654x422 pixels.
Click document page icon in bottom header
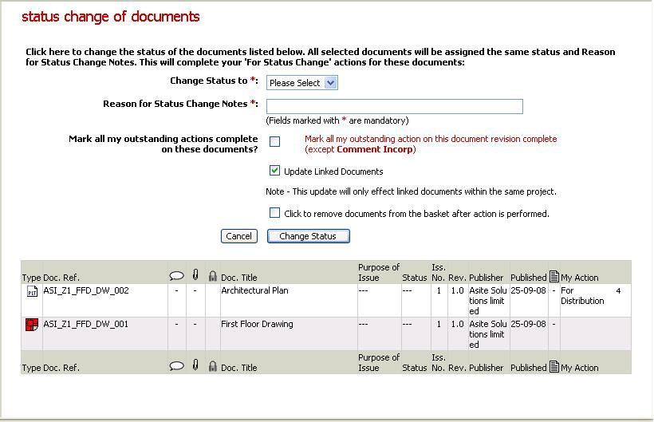point(554,366)
